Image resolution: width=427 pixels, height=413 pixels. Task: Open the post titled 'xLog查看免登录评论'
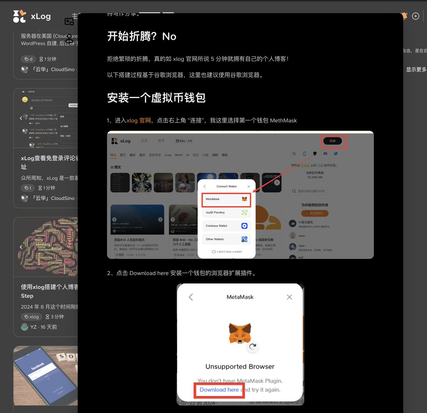click(x=49, y=163)
